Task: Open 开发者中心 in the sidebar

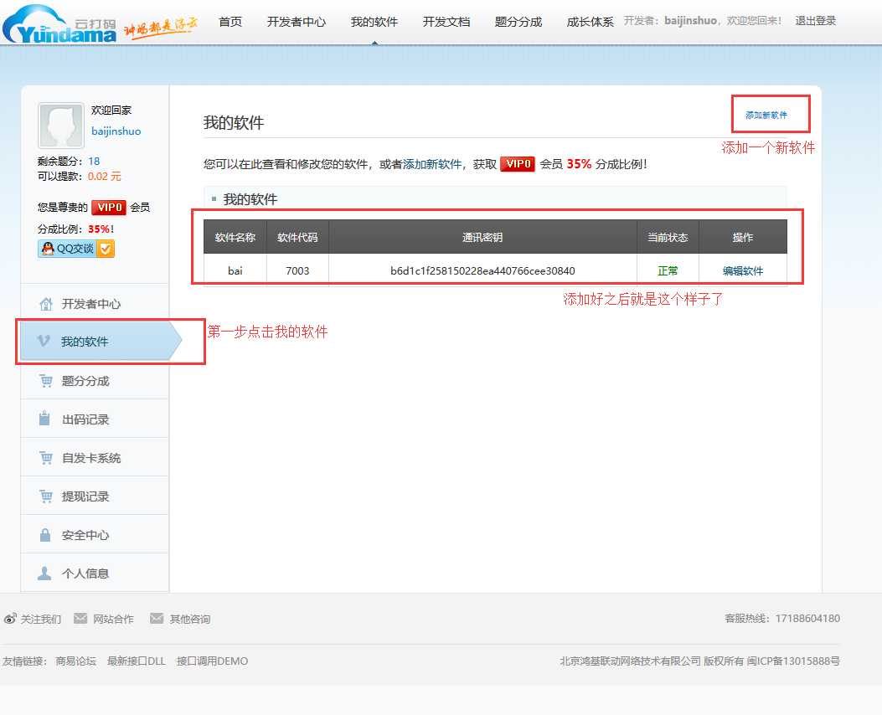Action: 91,304
